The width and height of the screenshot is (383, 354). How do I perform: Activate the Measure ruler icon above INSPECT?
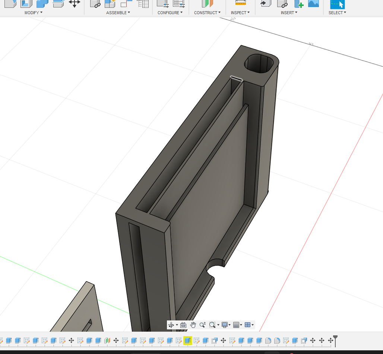241,3
